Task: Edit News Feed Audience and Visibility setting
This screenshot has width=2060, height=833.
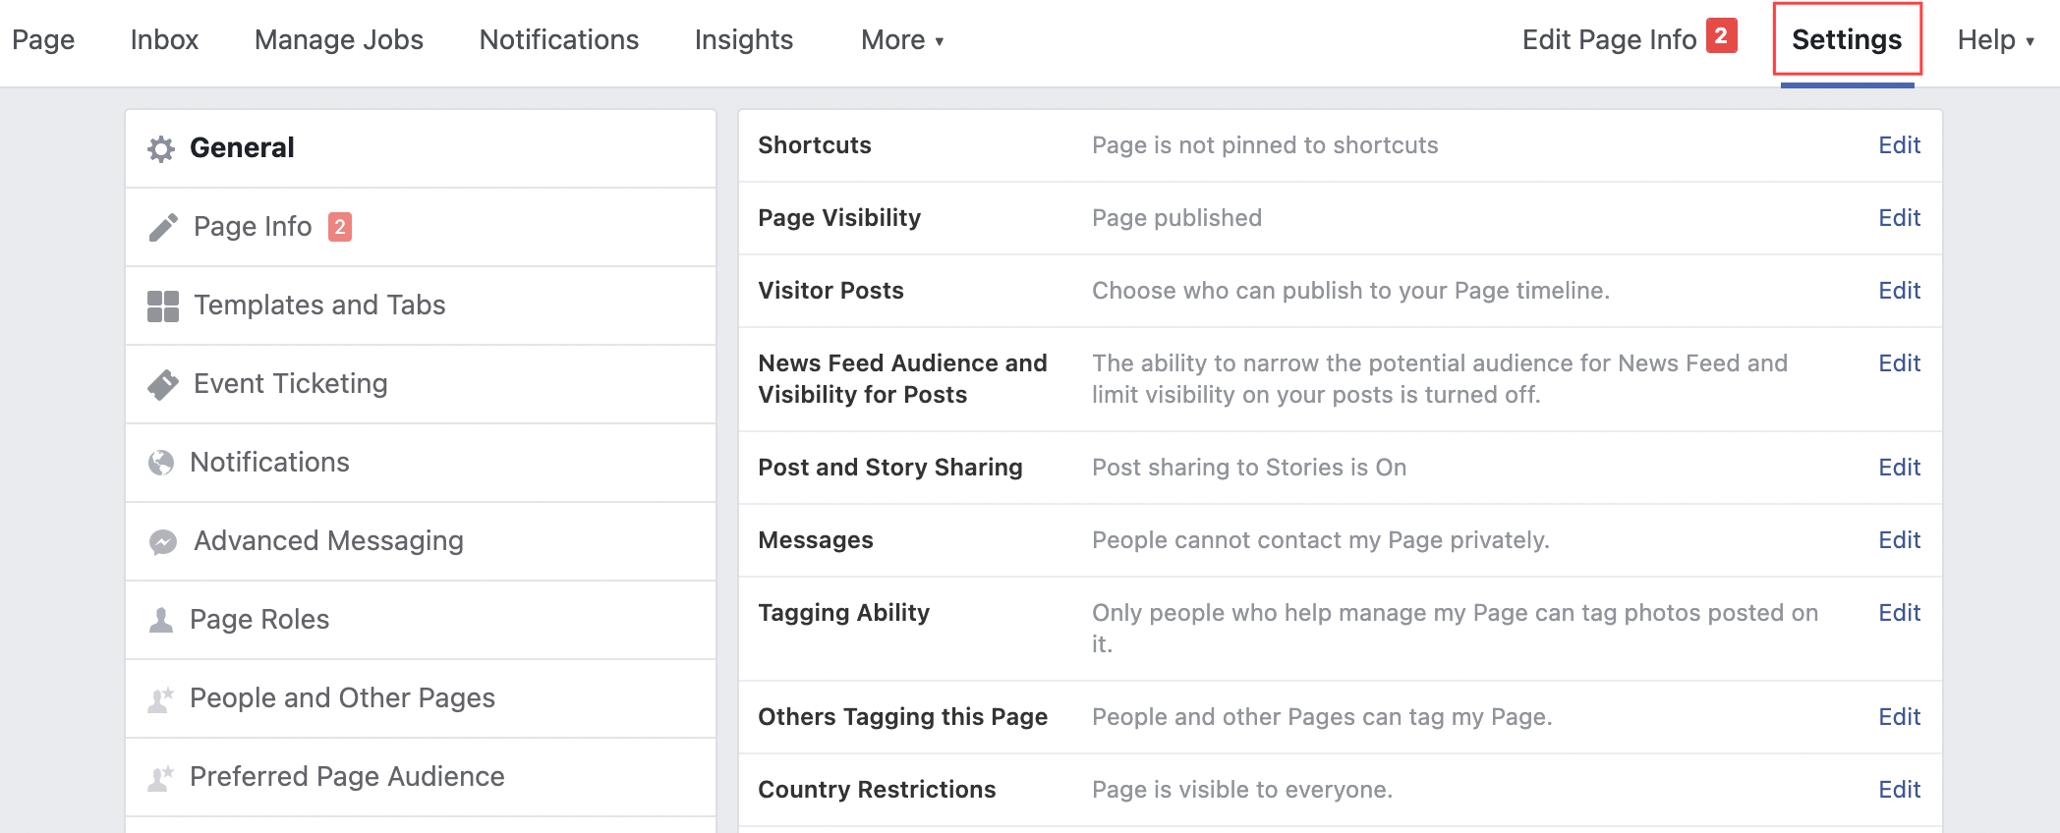Action: point(1899,363)
